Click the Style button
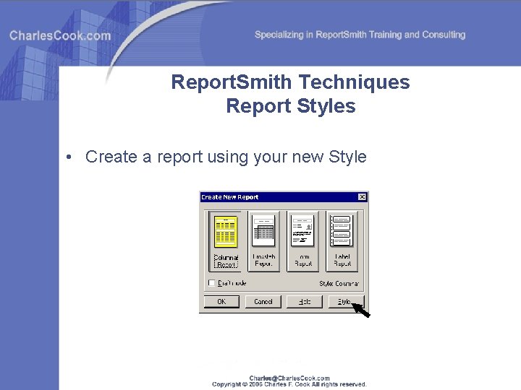 [346, 301]
